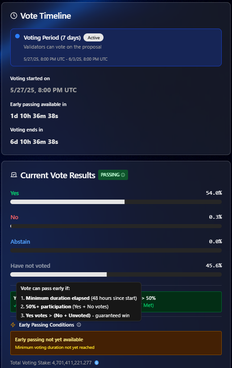232x368 pixels.
Task: Click the blue dot next to Voting Period
Action: click(17, 36)
